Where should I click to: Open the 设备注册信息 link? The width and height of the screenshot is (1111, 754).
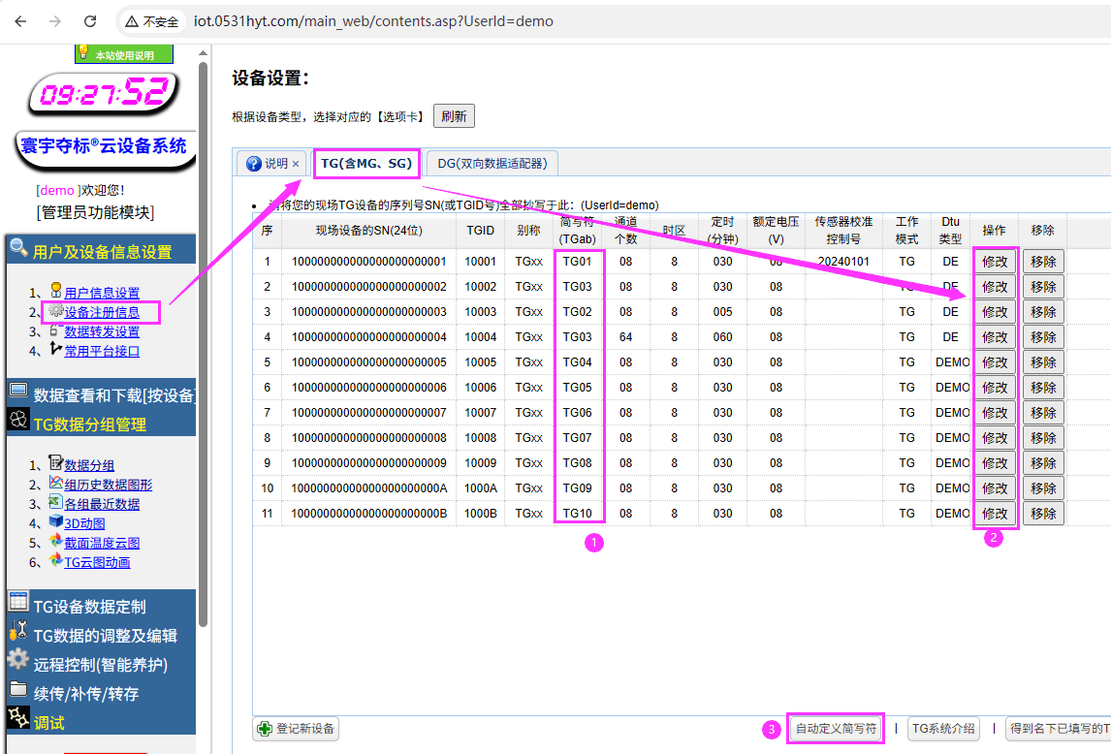[x=102, y=312]
